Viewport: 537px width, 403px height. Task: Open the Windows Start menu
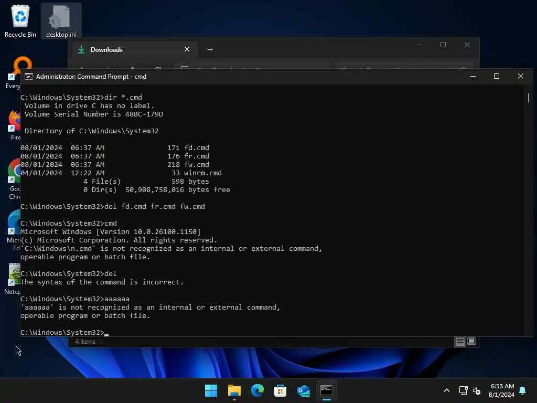pyautogui.click(x=211, y=390)
